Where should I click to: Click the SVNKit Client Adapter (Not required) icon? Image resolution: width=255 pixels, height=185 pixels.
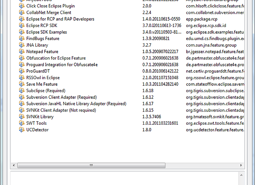click(x=22, y=110)
